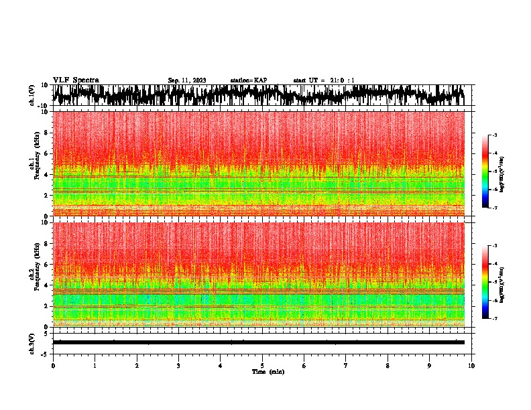Click the "ch.1(V)" waveform axis label
The image size is (531, 410).
32,95
